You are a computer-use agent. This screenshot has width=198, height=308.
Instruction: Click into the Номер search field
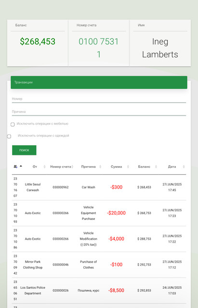tap(99, 99)
